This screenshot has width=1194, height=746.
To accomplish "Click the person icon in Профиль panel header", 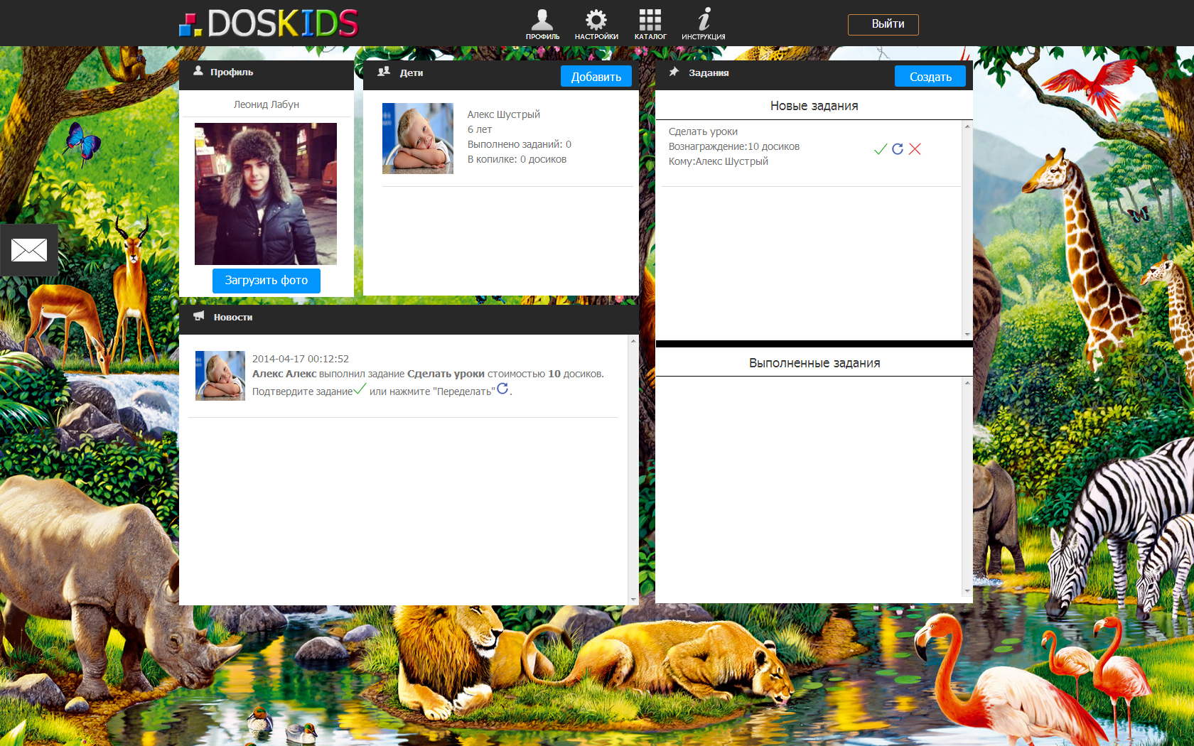I will [198, 71].
